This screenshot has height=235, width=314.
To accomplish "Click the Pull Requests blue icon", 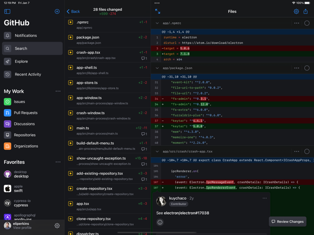I will coord(7,113).
